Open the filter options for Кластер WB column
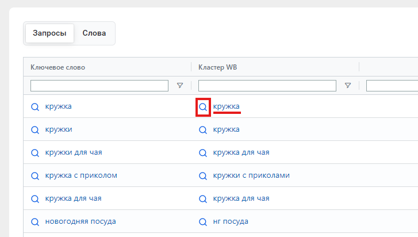418x237 pixels. [x=348, y=85]
